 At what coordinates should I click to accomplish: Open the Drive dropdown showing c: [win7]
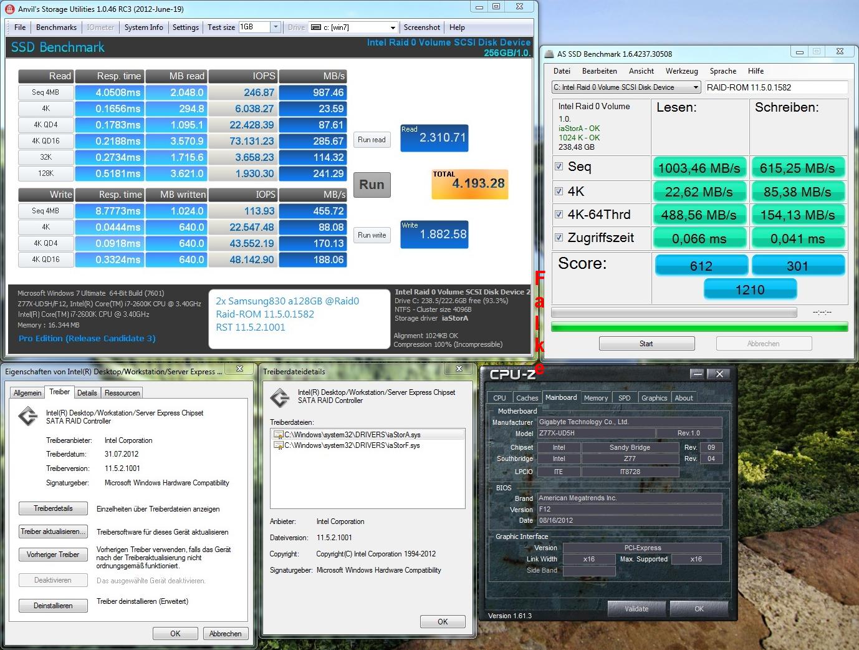click(x=392, y=27)
